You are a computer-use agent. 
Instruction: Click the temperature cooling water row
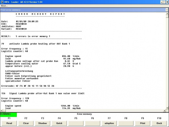coord(43,64)
